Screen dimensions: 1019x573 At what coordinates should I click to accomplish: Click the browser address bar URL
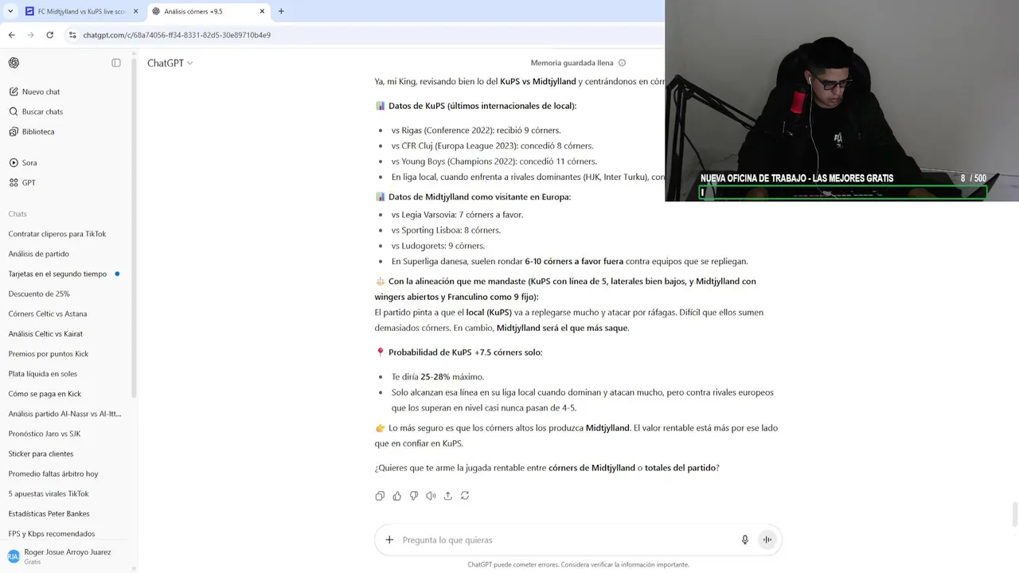point(177,35)
